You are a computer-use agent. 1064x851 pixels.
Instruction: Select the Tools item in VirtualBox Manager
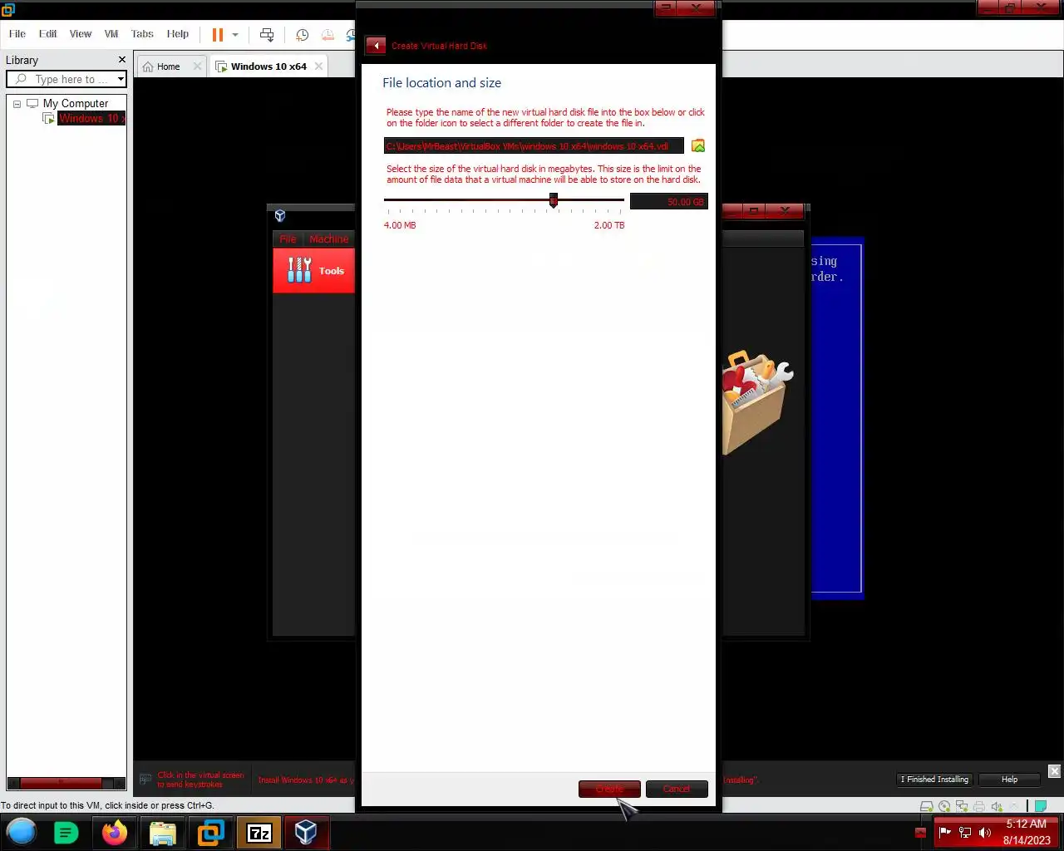pyautogui.click(x=314, y=271)
